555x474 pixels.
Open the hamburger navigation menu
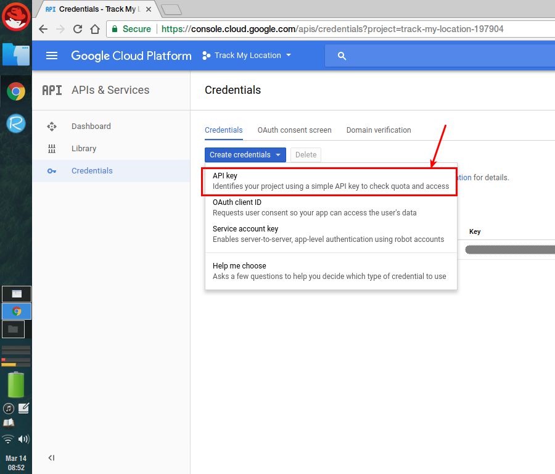[x=52, y=56]
